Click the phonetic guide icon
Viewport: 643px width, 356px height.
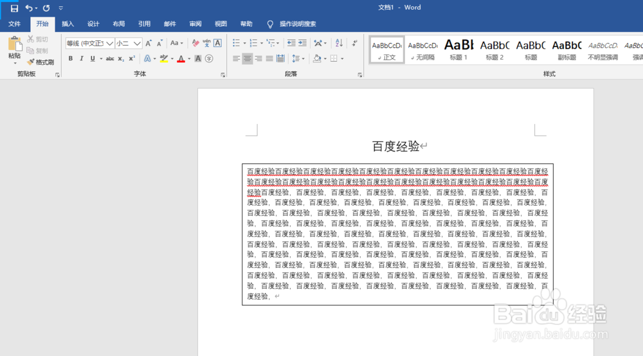206,43
